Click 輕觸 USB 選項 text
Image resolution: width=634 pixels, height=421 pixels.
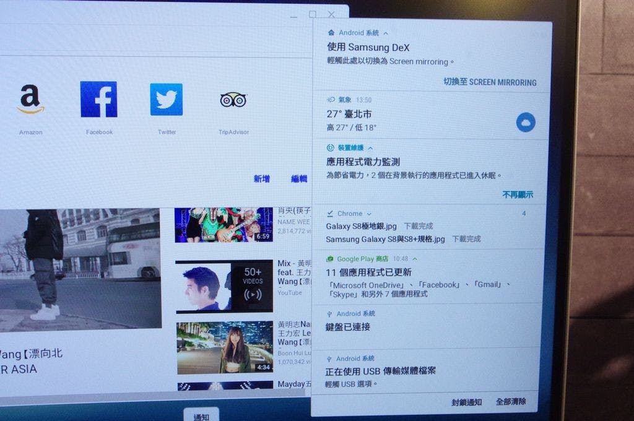point(350,384)
